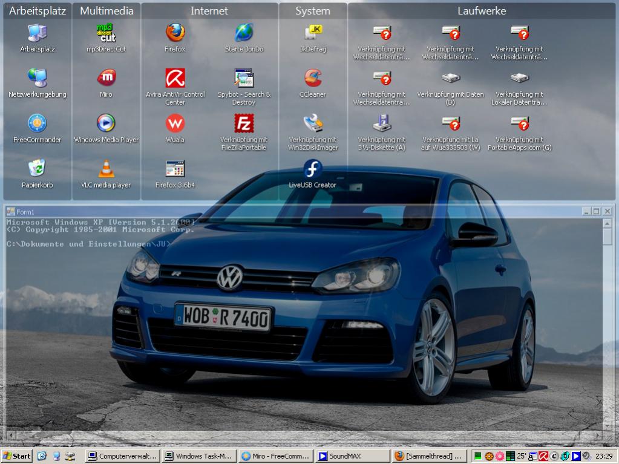Open the Papierkorb recycle bin
Screen dimensions: 619x464
click(x=37, y=169)
